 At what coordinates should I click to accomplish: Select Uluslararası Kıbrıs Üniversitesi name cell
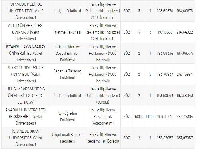[x=25, y=96]
